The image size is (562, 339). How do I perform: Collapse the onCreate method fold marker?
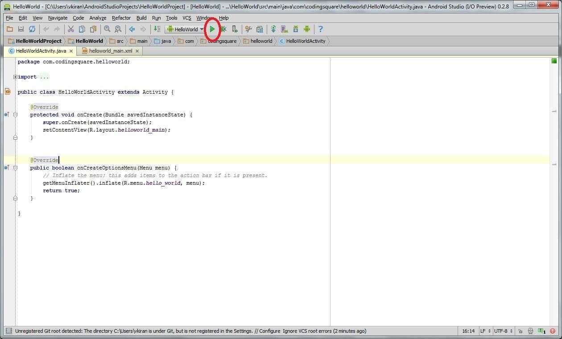15,115
